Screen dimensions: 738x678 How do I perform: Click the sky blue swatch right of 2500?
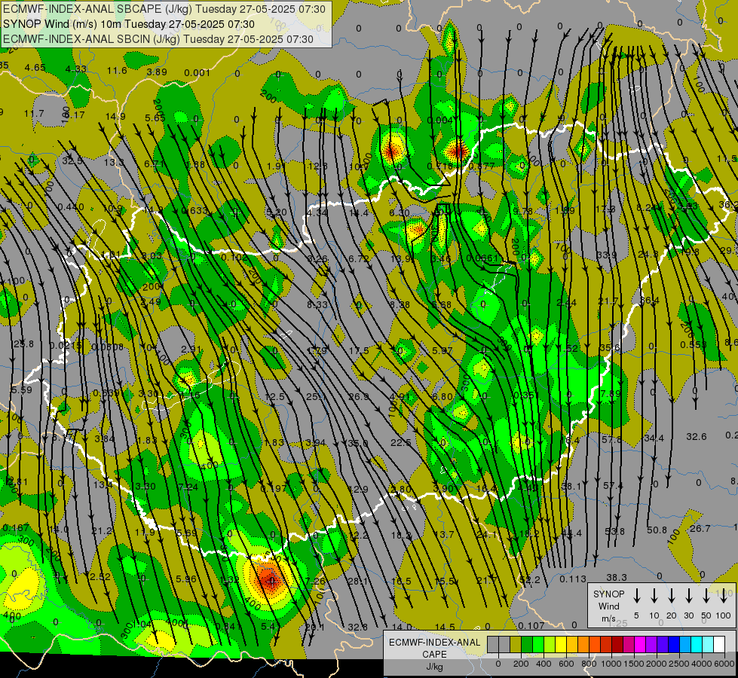pos(684,644)
